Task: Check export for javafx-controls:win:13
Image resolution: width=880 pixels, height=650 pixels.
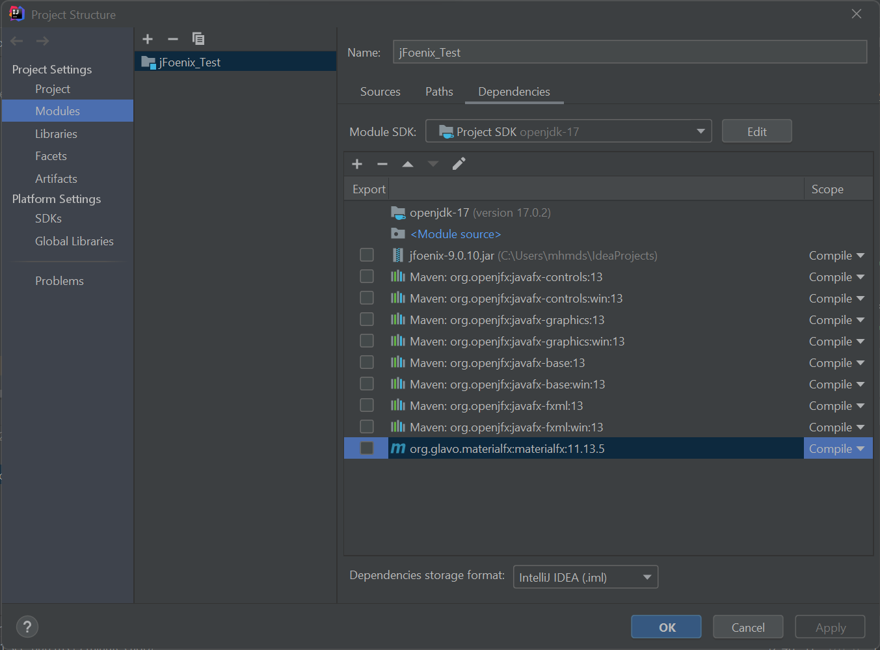Action: (x=367, y=298)
